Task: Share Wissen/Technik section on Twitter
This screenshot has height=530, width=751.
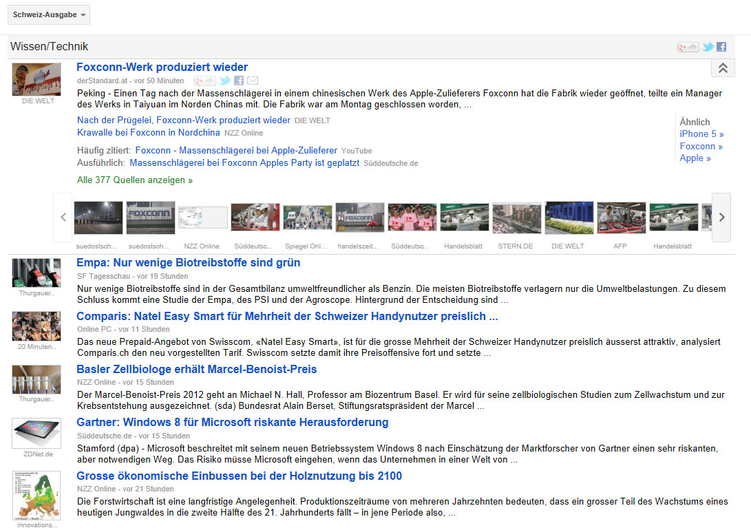Action: [x=708, y=47]
